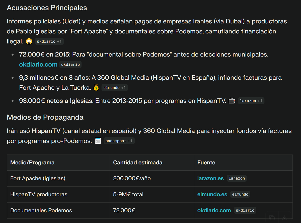Image resolution: width=301 pixels, height=223 pixels.
Task: Select the "Documentales Podemos" table cell
Action: click(58, 210)
